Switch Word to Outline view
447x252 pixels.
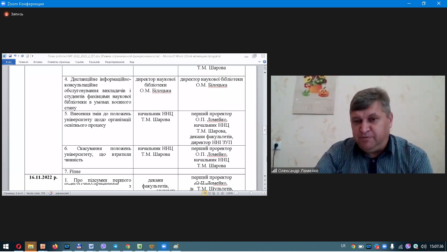[x=218, y=193]
